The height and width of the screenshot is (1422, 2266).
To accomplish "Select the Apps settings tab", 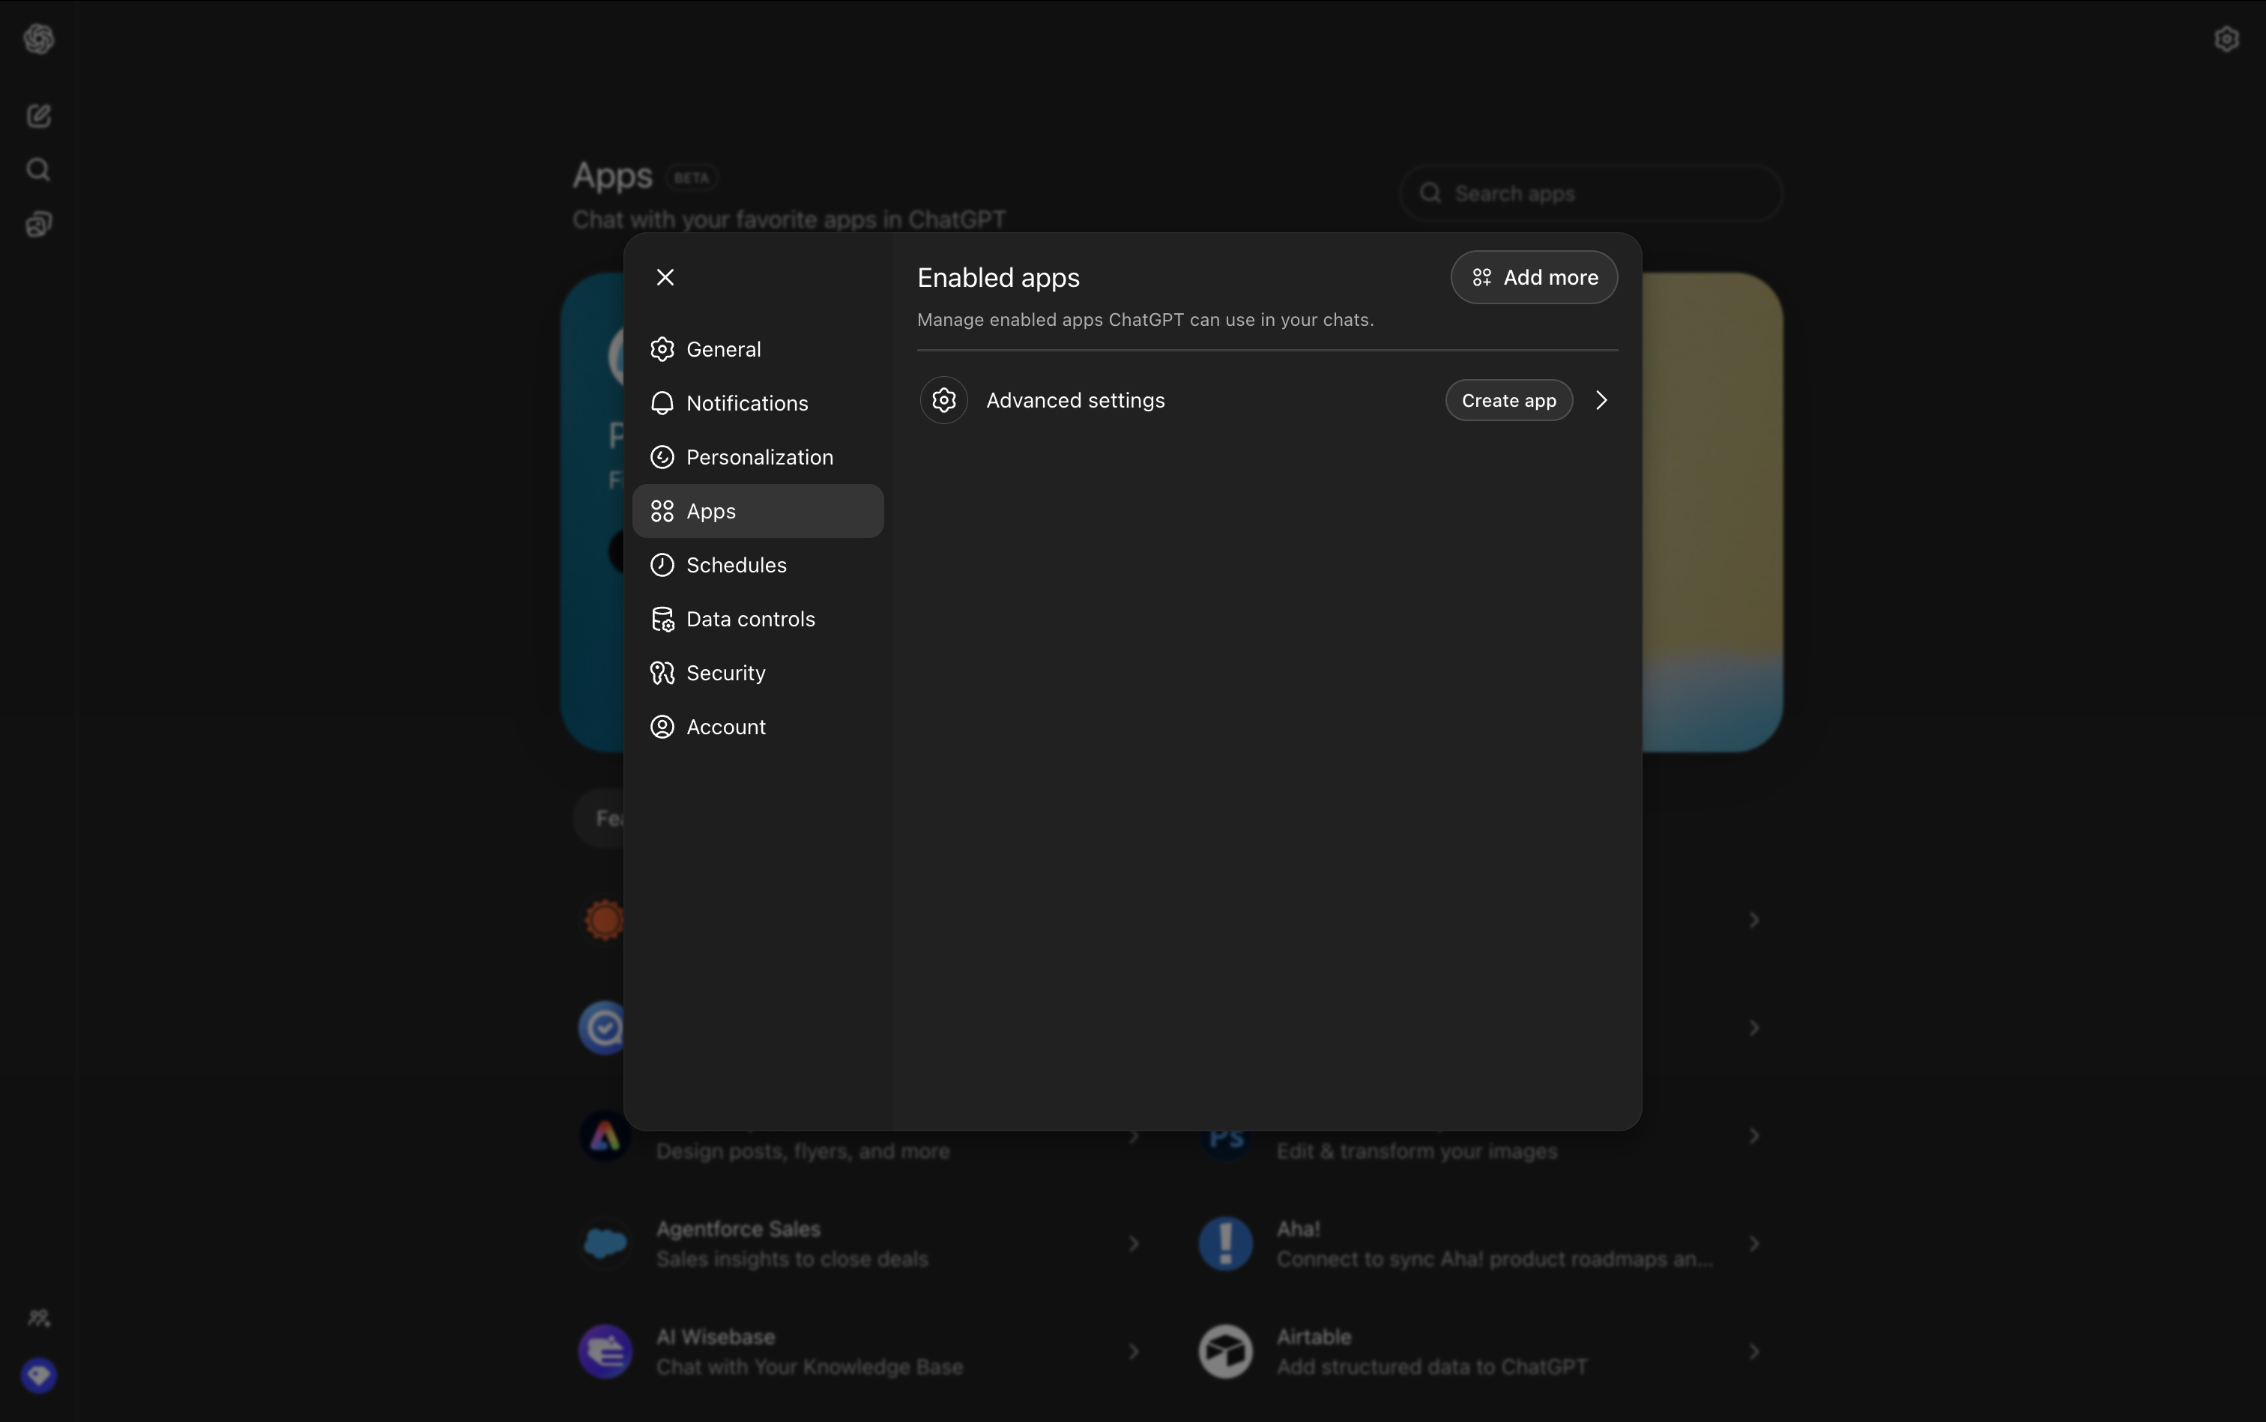I will [x=711, y=512].
